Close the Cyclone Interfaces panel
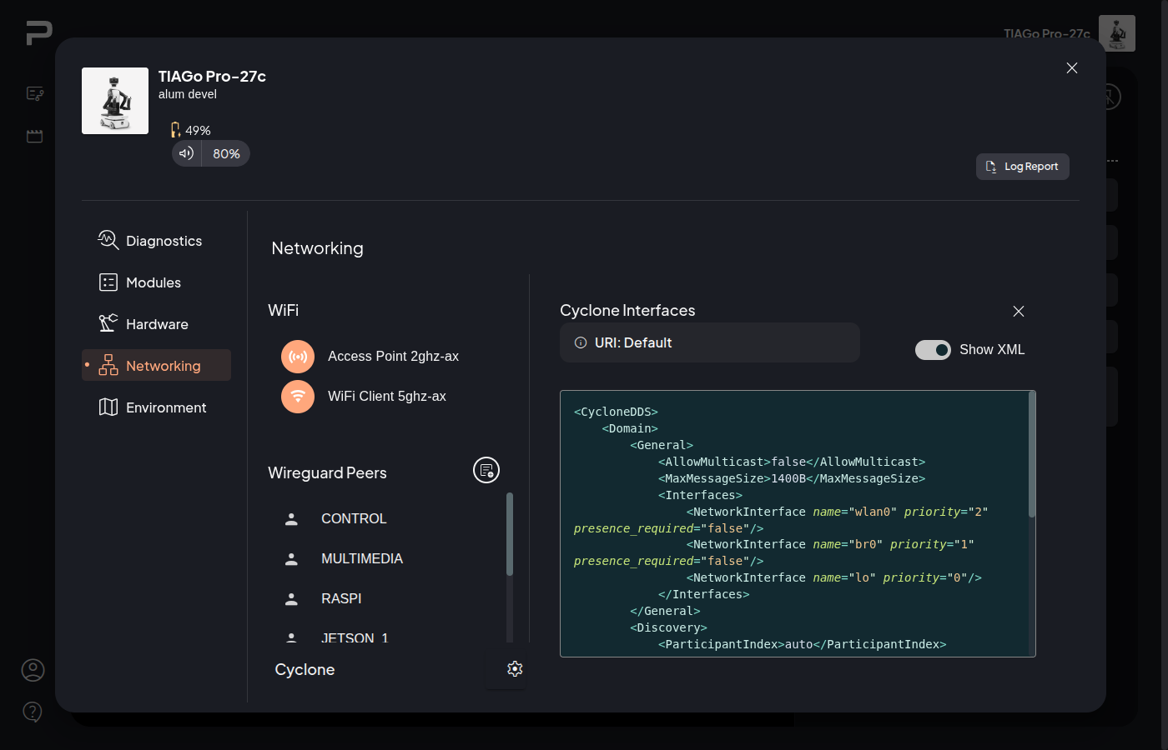1168x750 pixels. 1019,311
